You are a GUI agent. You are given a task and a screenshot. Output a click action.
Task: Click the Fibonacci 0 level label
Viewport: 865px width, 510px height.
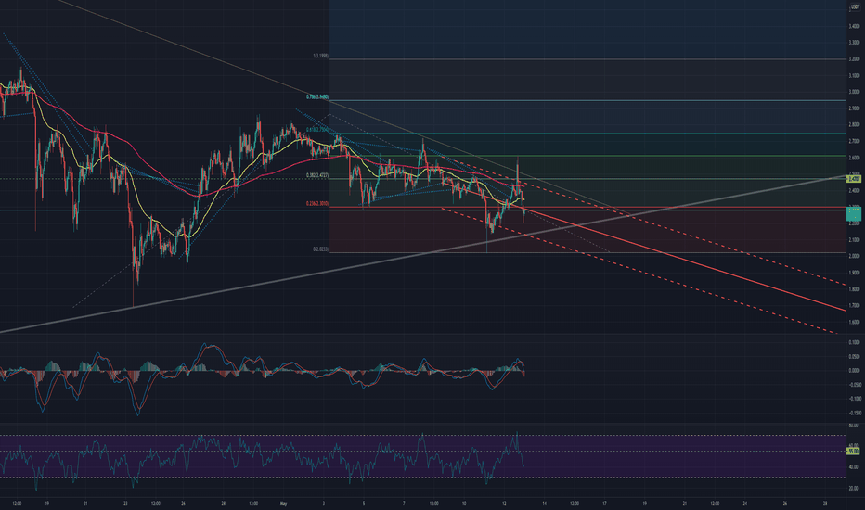click(x=320, y=249)
